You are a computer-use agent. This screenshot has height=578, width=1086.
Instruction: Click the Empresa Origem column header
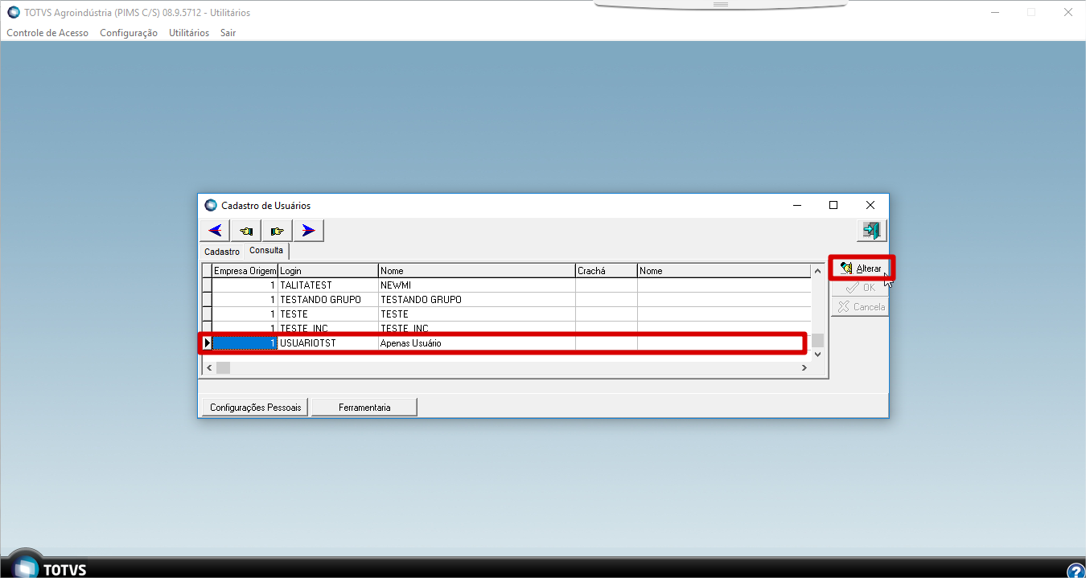click(245, 271)
